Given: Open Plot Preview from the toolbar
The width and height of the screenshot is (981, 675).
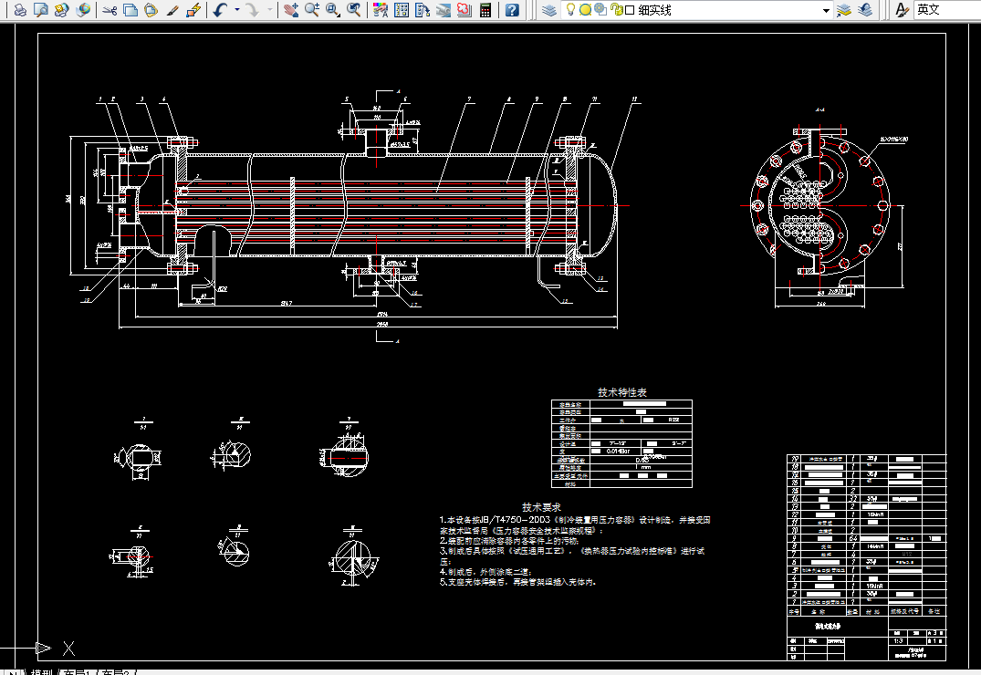Looking at the screenshot, I should [41, 10].
